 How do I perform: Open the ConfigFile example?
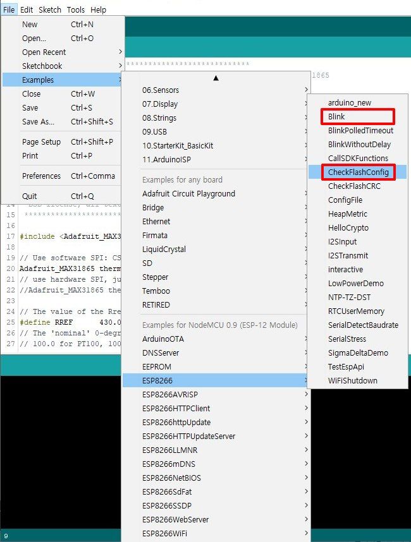point(357,200)
